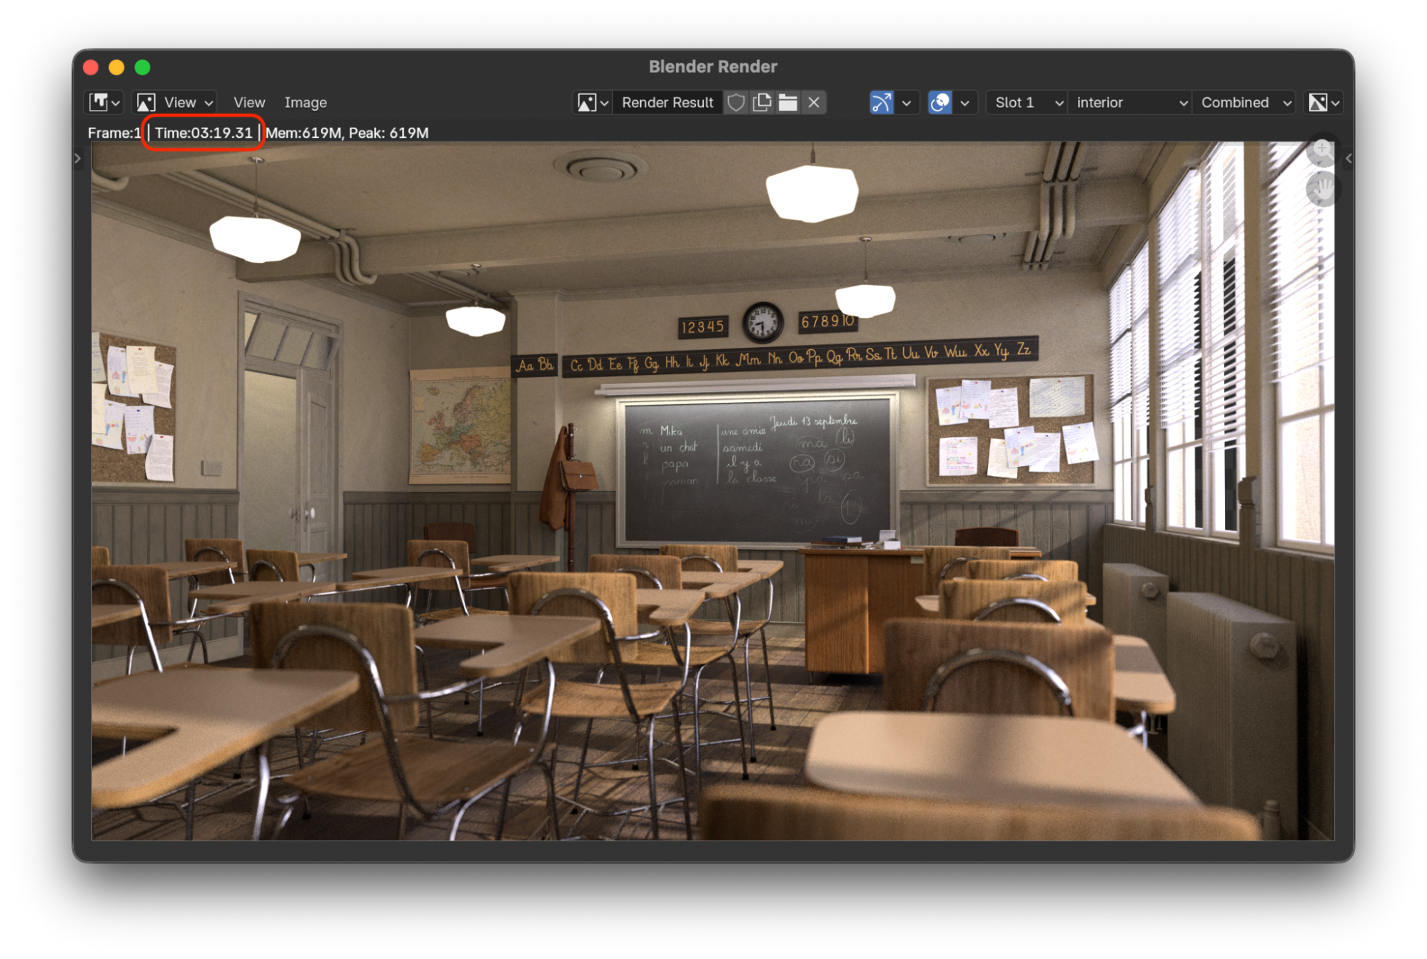Unlink Render Result with the X icon

pyautogui.click(x=813, y=102)
